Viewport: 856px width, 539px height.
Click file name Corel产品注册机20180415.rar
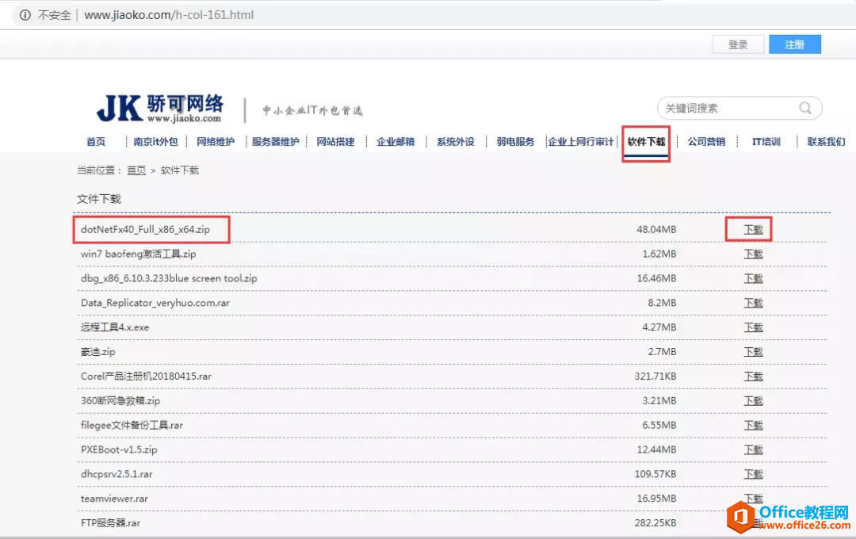point(146,377)
